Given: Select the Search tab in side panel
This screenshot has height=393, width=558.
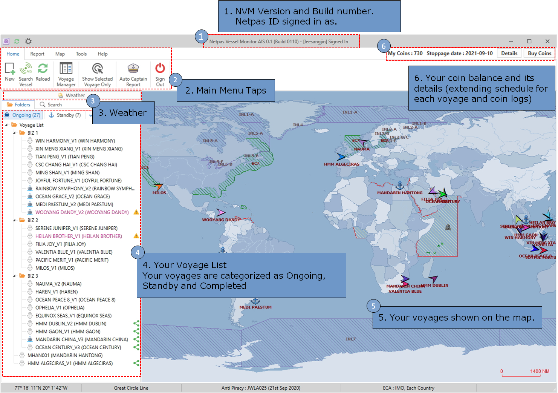Looking at the screenshot, I should click(51, 104).
